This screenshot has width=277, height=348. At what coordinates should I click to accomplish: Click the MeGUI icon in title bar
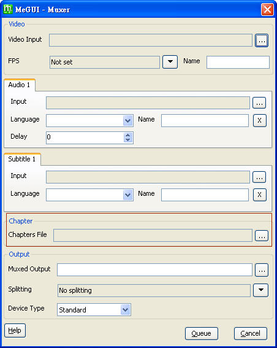pos(8,9)
